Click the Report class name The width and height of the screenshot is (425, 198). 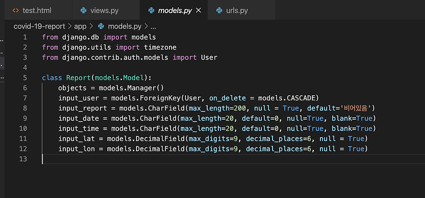click(x=78, y=78)
